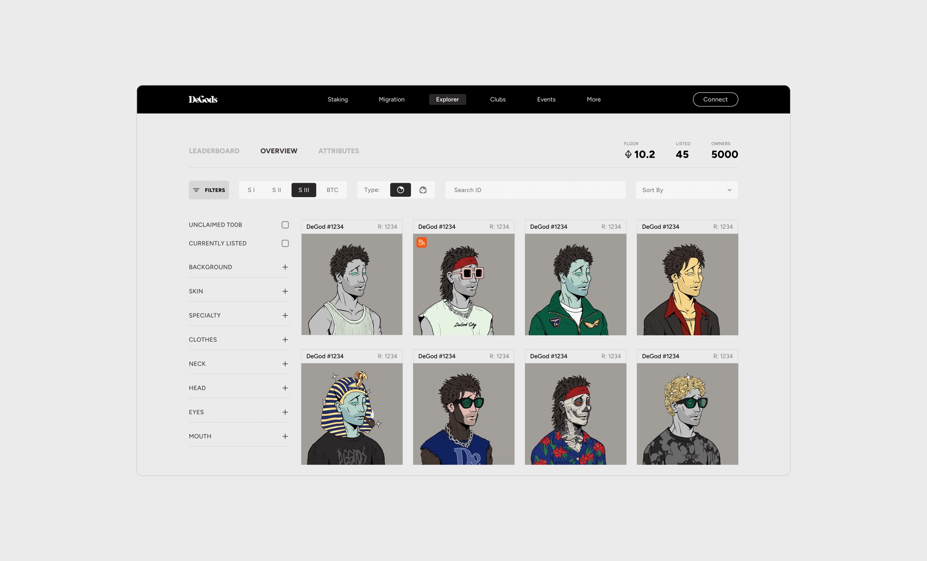Open the Sort By dropdown

[686, 190]
